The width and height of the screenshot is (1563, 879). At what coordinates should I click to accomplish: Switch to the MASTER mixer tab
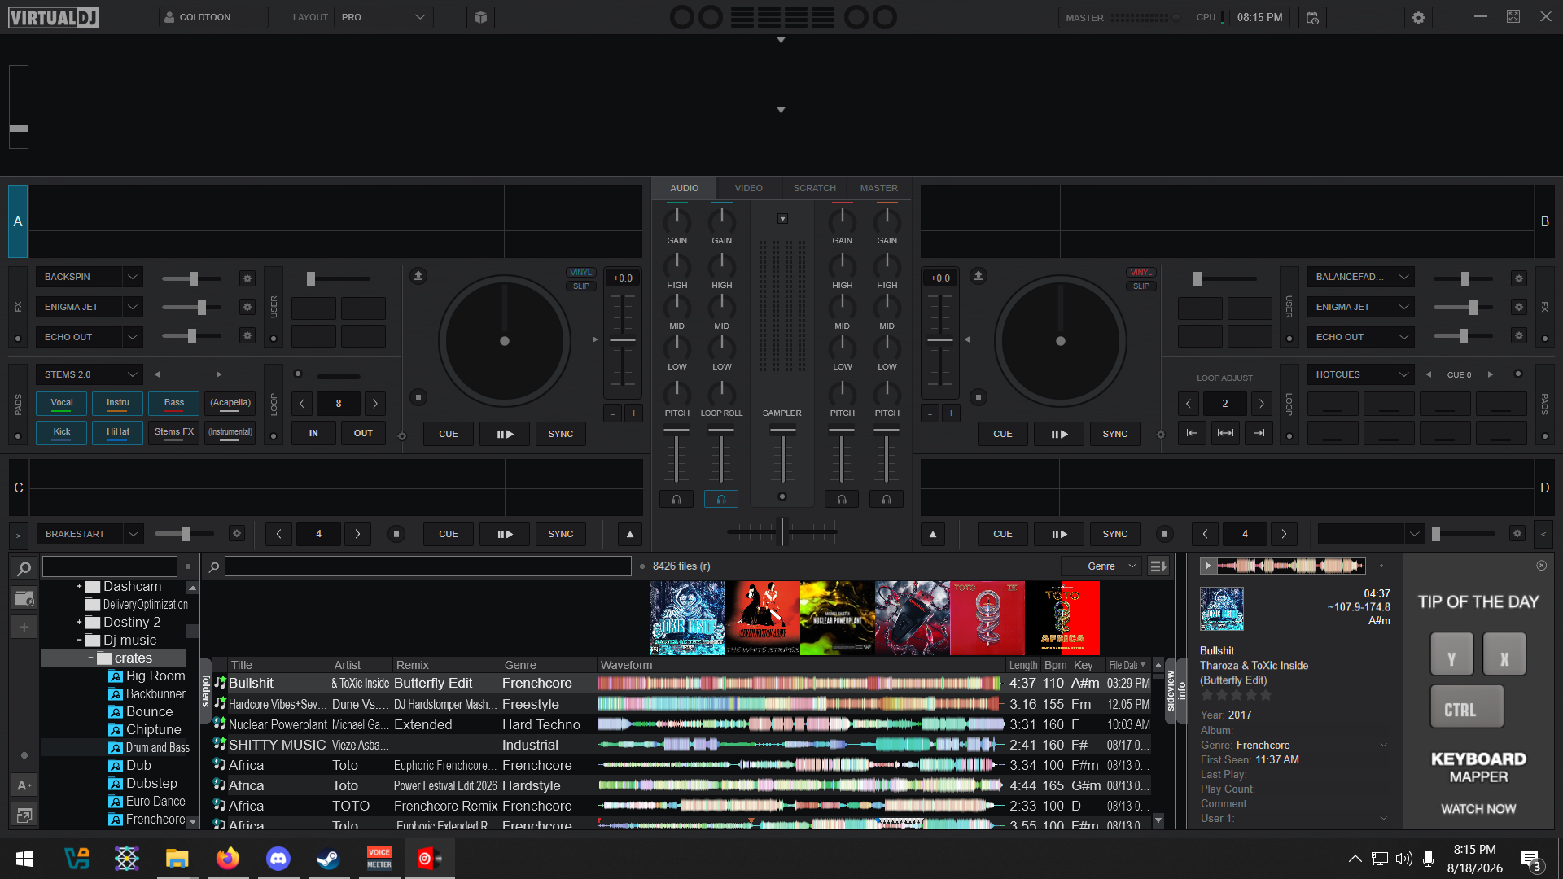pos(879,188)
